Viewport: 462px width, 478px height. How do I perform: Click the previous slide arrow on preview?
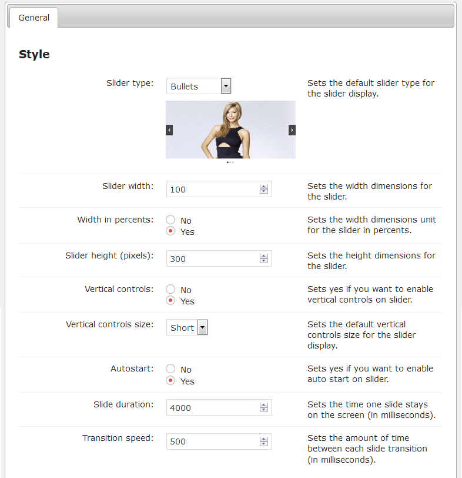coord(169,130)
